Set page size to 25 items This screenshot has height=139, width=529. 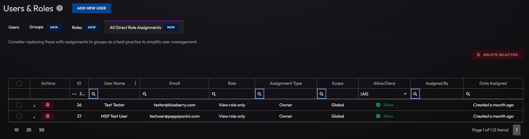[x=29, y=130]
